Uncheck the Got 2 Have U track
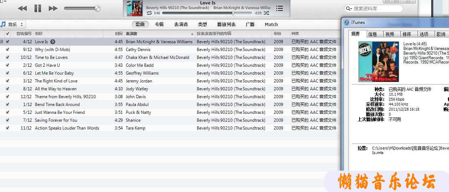The image size is (449, 192). [x=7, y=65]
